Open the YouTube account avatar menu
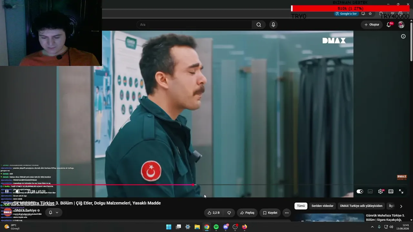 click(x=401, y=25)
